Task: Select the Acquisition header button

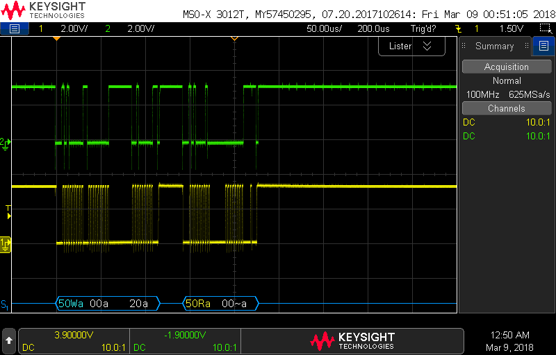Action: pyautogui.click(x=507, y=67)
